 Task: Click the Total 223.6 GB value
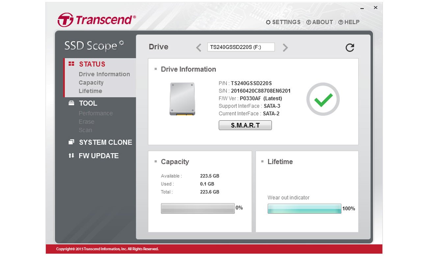(210, 192)
